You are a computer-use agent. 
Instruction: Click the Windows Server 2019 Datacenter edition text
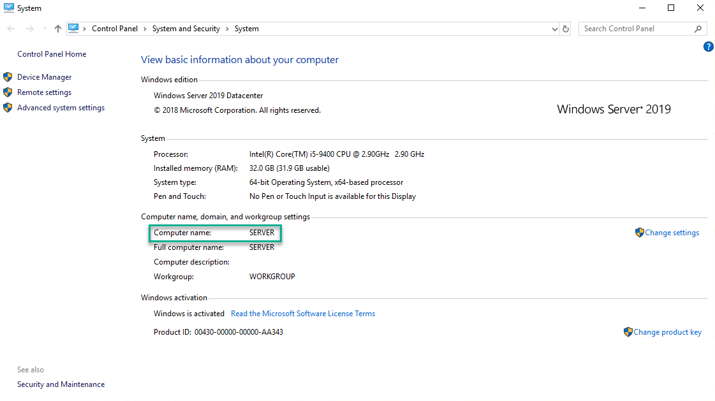tap(209, 96)
